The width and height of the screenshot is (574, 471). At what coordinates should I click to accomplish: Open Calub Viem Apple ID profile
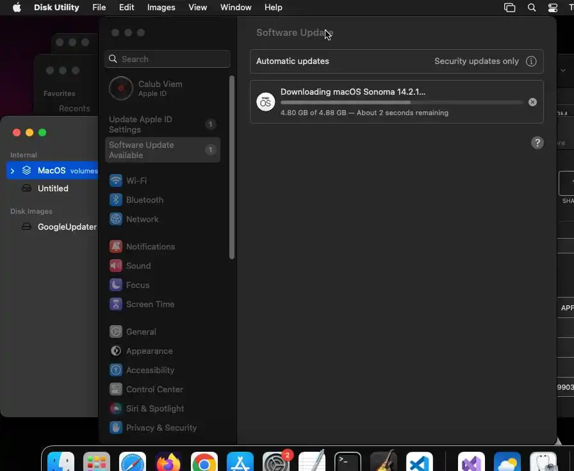[x=145, y=88]
